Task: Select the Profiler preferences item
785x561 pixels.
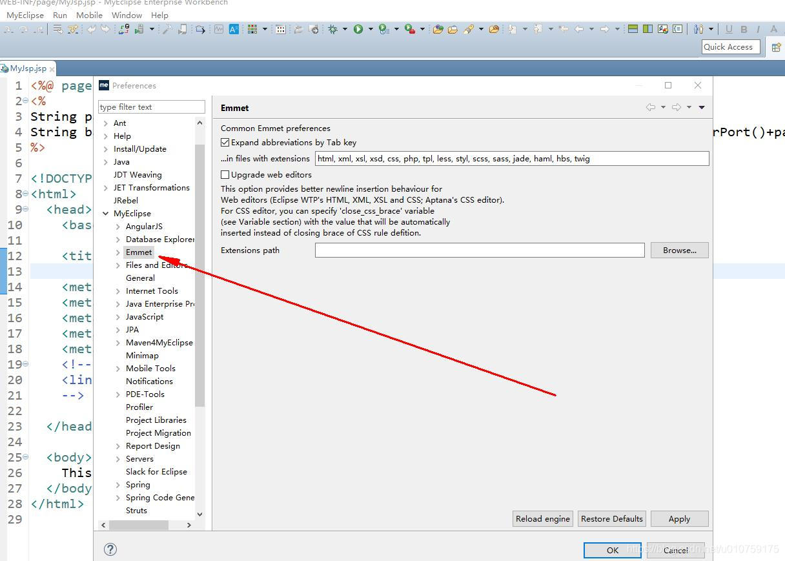Action: pyautogui.click(x=139, y=407)
